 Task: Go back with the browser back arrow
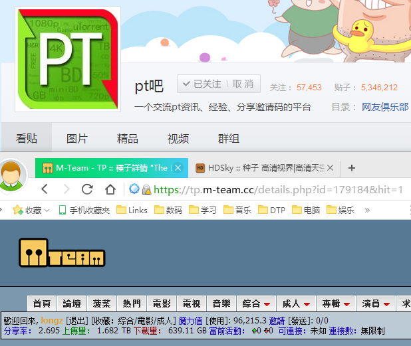pos(45,189)
